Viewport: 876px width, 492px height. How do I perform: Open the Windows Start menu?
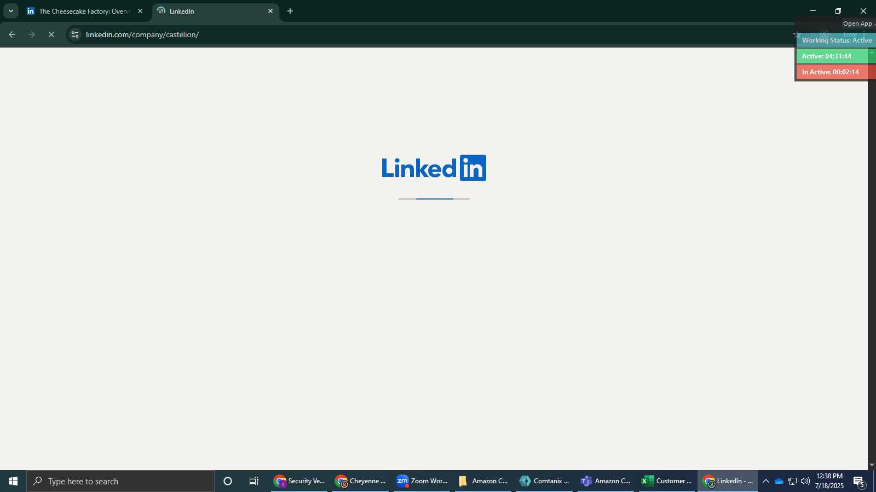[x=13, y=481]
